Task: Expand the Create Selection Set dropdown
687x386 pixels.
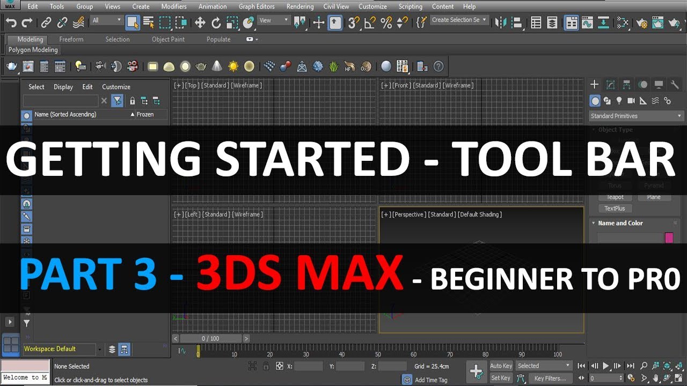Action: 459,20
